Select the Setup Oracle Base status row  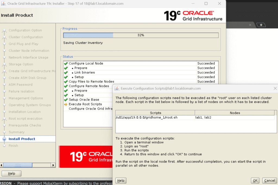(88, 100)
